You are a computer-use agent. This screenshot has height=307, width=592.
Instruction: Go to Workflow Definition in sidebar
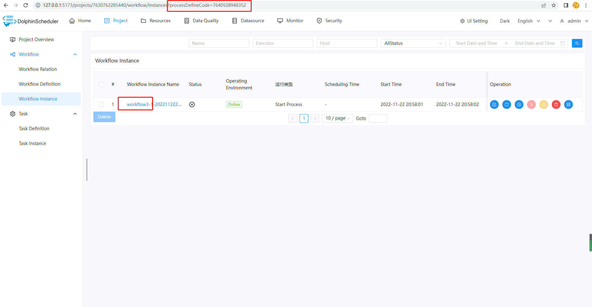pyautogui.click(x=40, y=84)
